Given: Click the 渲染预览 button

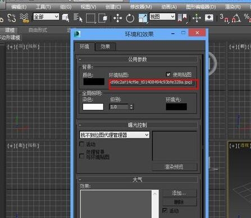Looking at the screenshot, I should pos(175,166).
